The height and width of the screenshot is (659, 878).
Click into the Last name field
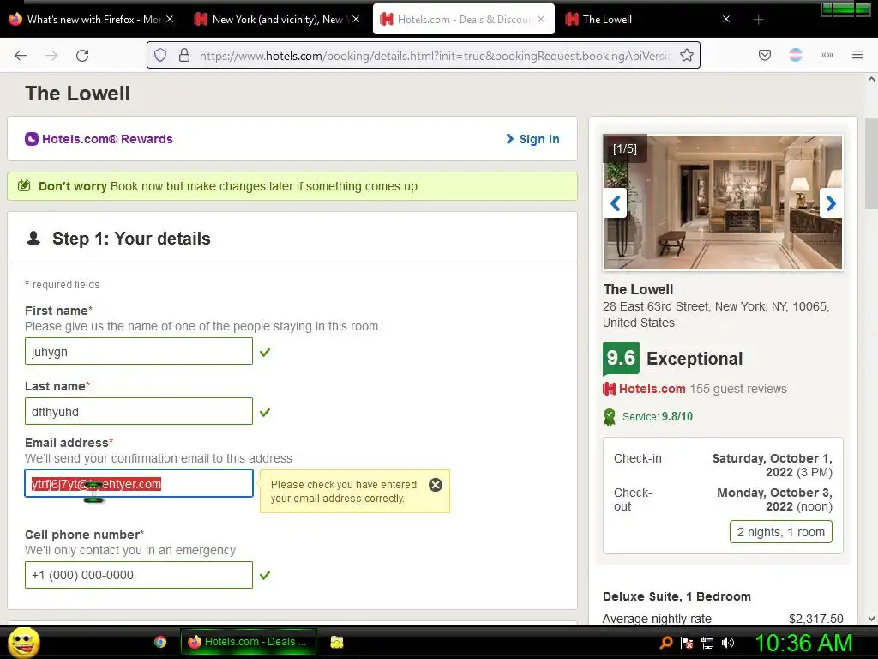139,411
